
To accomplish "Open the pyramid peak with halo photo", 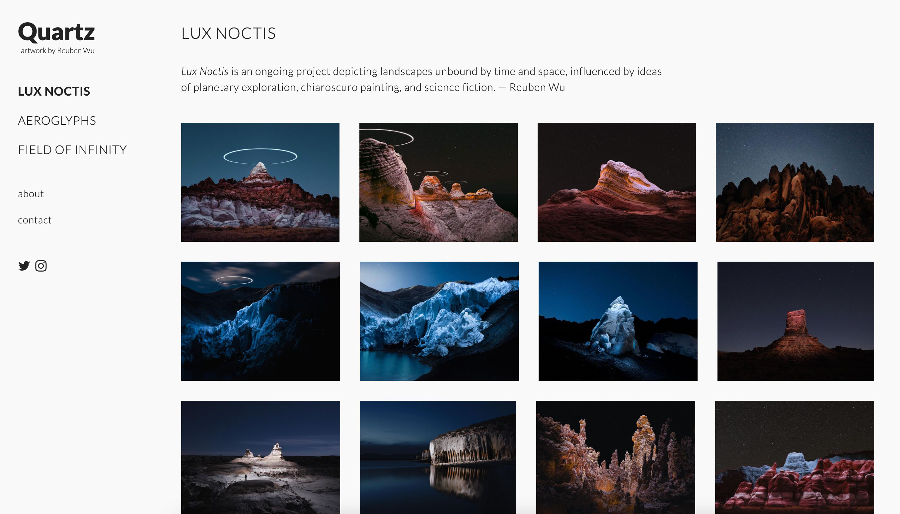I will (261, 182).
